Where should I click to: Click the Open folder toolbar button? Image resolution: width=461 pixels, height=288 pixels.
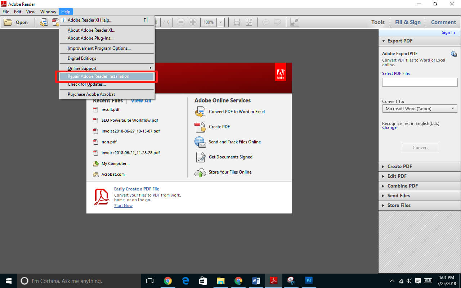coord(16,22)
